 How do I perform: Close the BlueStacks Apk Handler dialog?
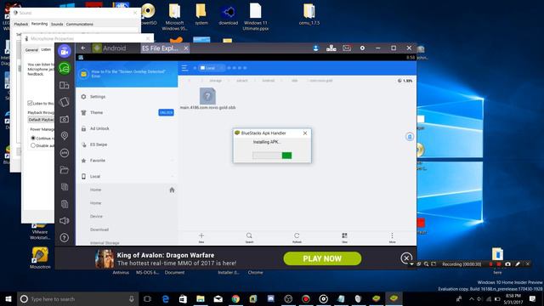(305, 133)
